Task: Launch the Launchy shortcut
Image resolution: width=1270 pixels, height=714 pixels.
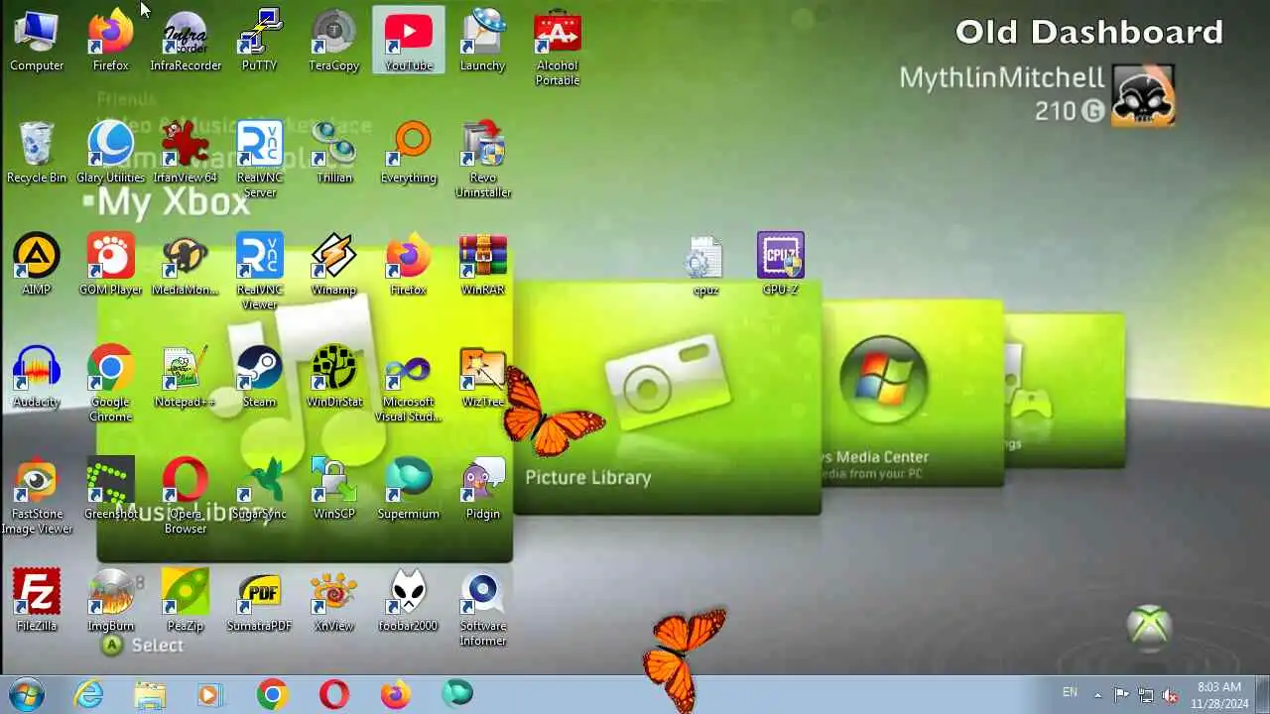Action: click(x=483, y=42)
